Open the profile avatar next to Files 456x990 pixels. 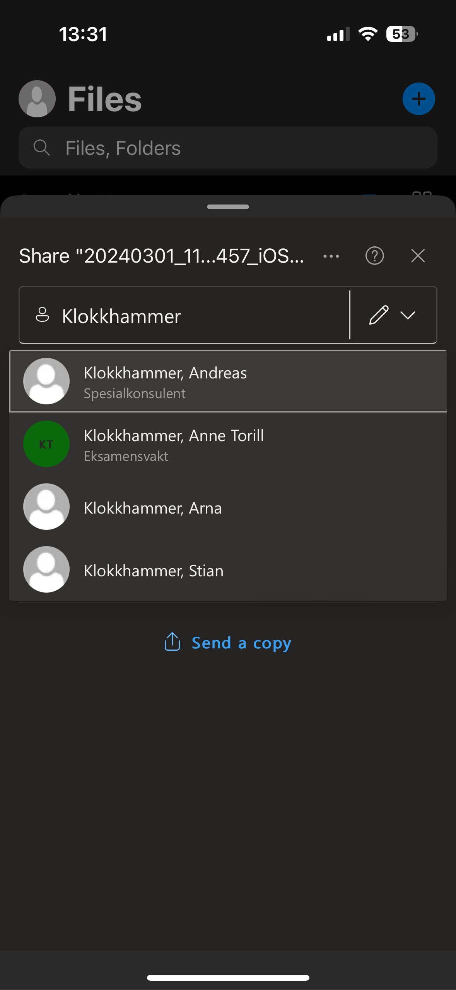tap(37, 99)
